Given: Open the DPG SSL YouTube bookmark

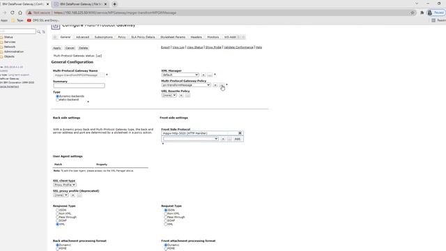Looking at the screenshot, I should point(43,20).
